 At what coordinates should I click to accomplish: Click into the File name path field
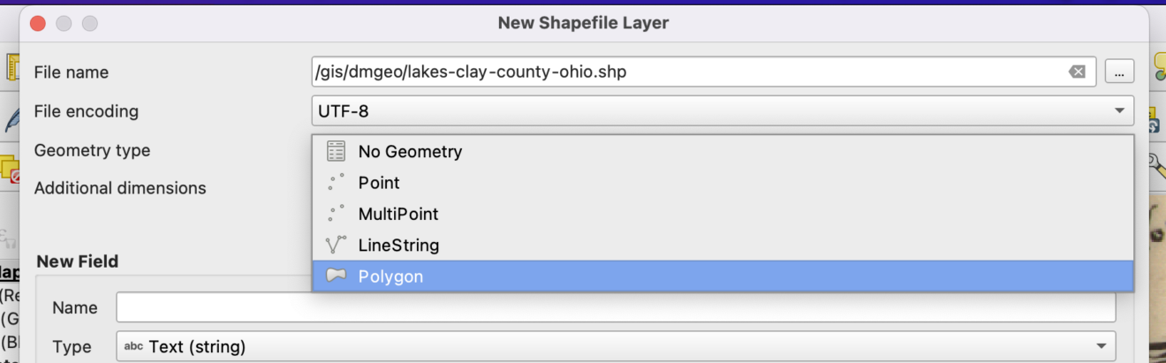click(x=689, y=72)
